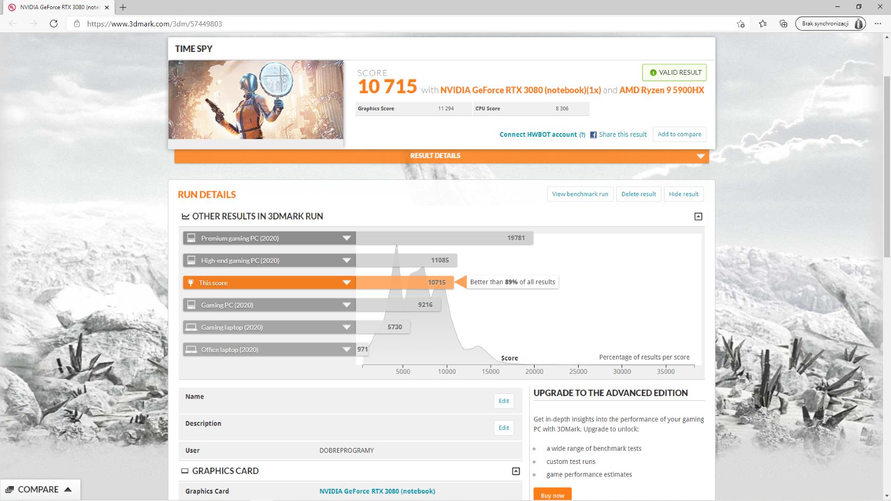Expand the Gaming laptop (2020) dropdown
Image resolution: width=891 pixels, height=501 pixels.
click(x=347, y=327)
